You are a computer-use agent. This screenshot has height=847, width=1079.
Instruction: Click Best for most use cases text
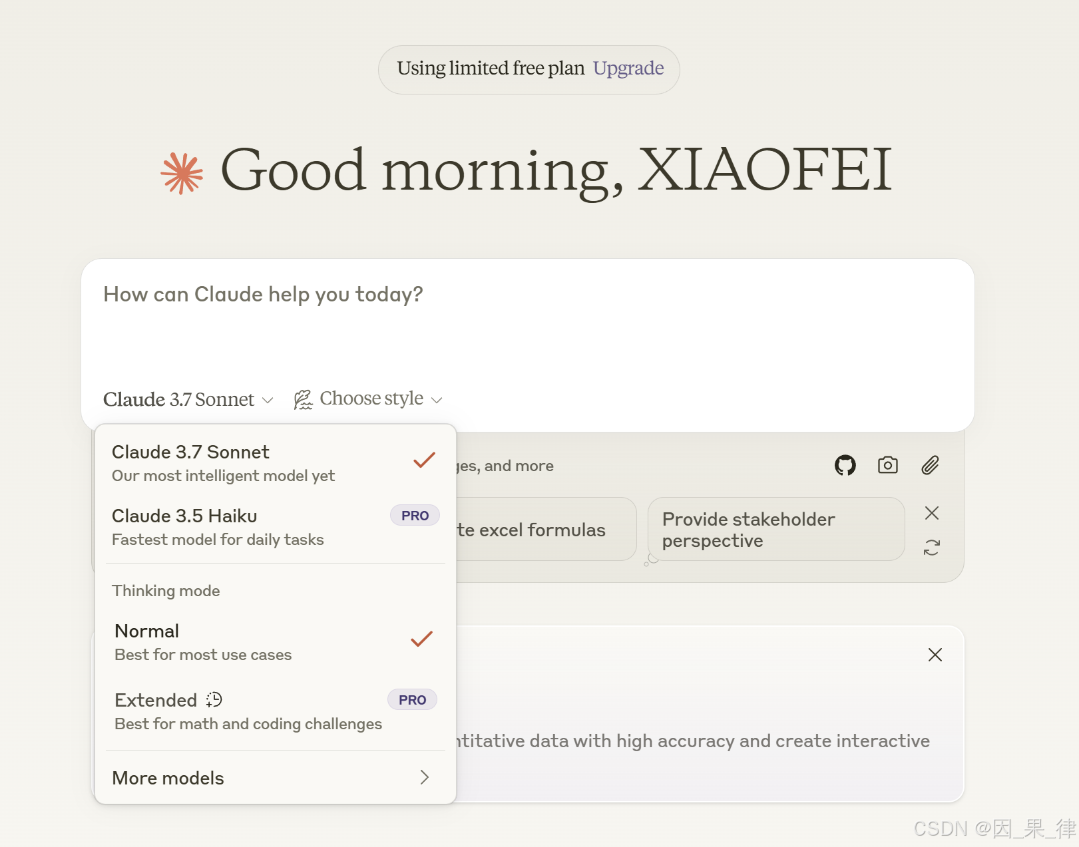pos(203,655)
